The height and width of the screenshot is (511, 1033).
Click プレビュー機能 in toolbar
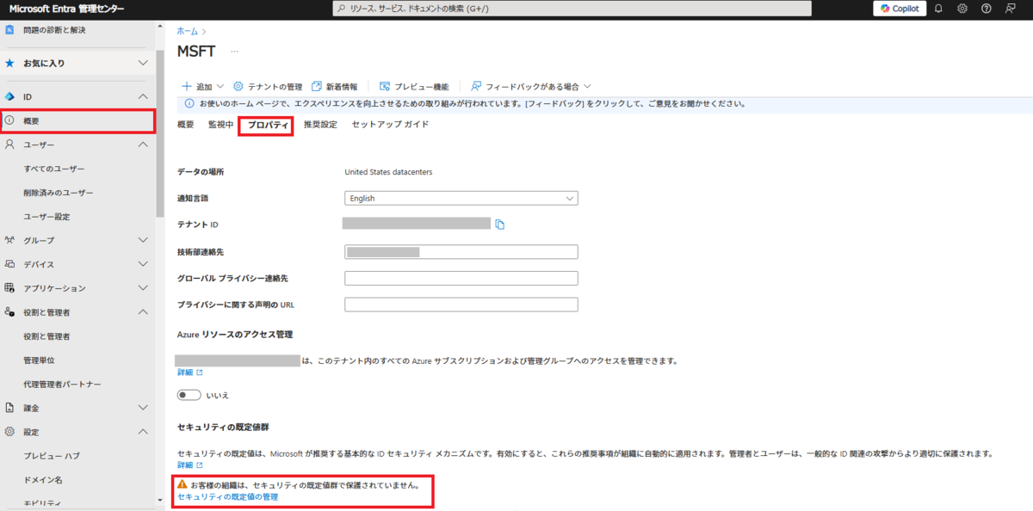[x=415, y=87]
